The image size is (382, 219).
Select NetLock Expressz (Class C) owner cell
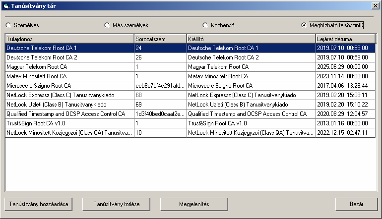pyautogui.click(x=69, y=95)
